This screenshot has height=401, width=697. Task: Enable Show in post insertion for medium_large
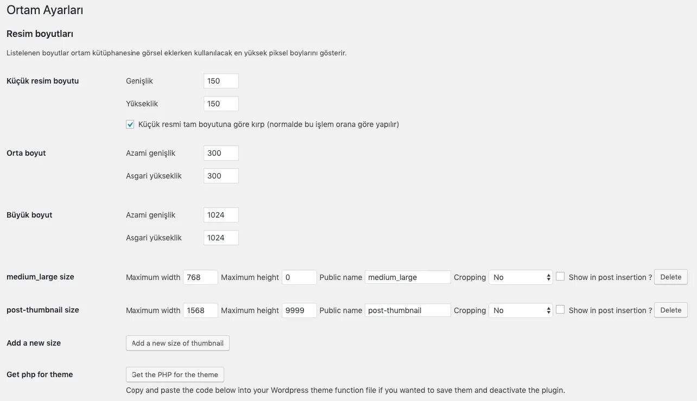coord(560,277)
